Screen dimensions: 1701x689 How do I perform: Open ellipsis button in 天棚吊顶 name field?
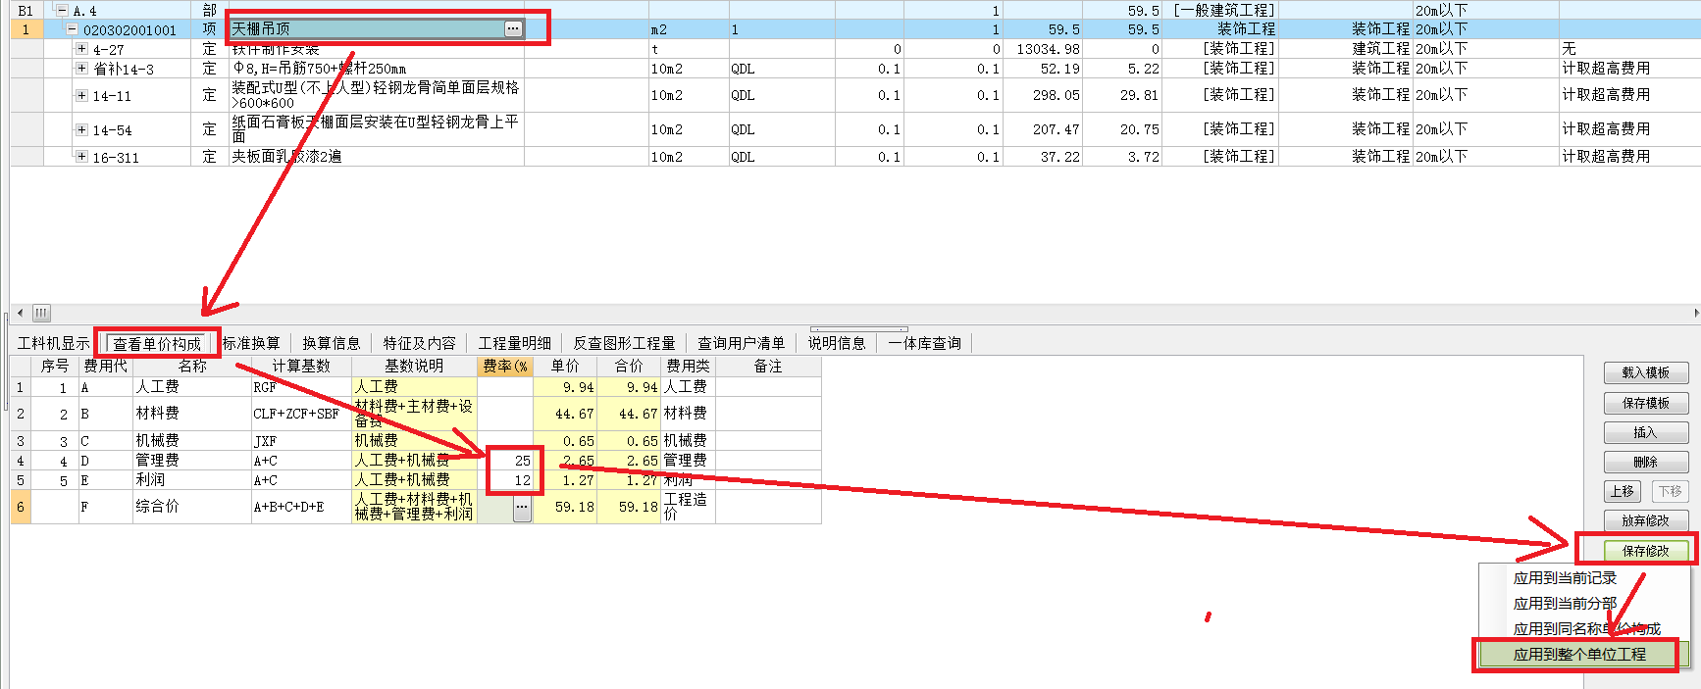[513, 29]
